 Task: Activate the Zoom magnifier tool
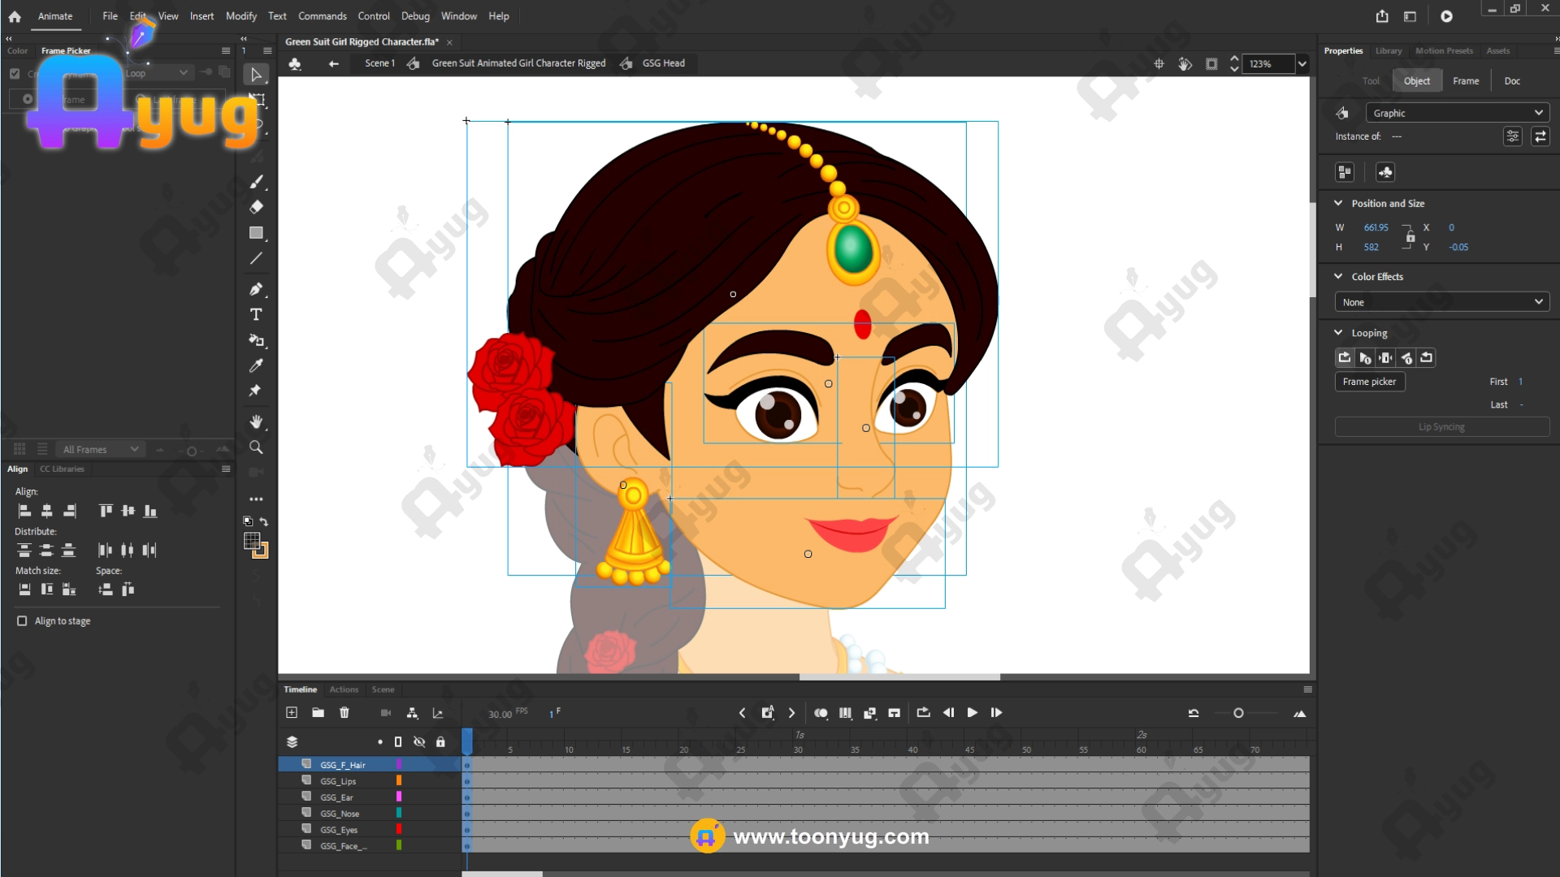[256, 447]
